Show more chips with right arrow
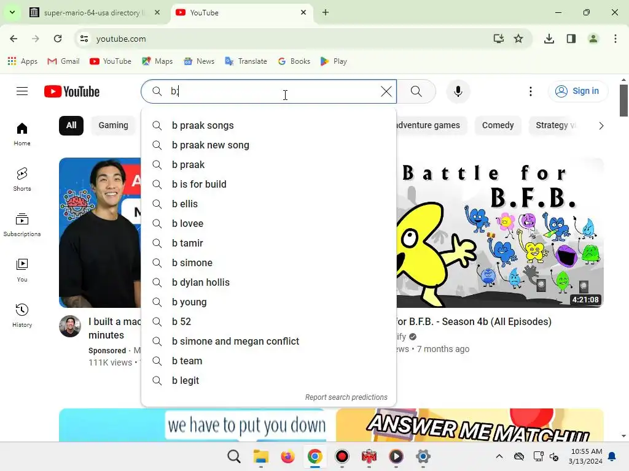This screenshot has height=471, width=629. coord(601,126)
